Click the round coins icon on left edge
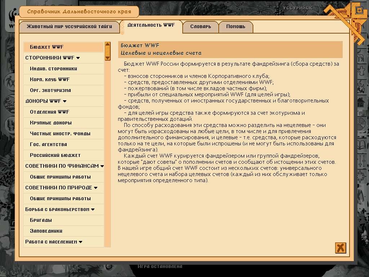 pos(10,126)
